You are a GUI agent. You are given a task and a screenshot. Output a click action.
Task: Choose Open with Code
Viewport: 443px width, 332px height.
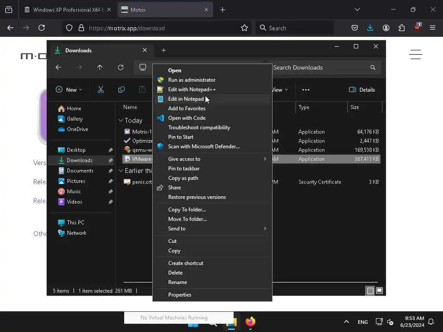tap(212, 118)
